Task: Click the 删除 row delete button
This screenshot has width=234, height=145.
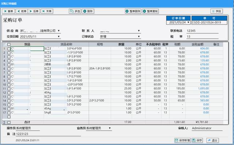Action: click(x=88, y=11)
